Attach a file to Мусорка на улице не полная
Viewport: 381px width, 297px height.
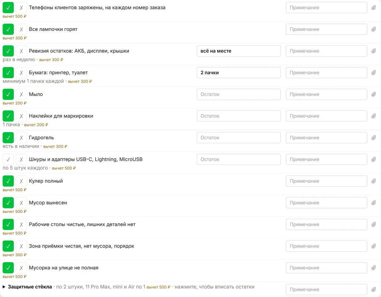tap(374, 268)
